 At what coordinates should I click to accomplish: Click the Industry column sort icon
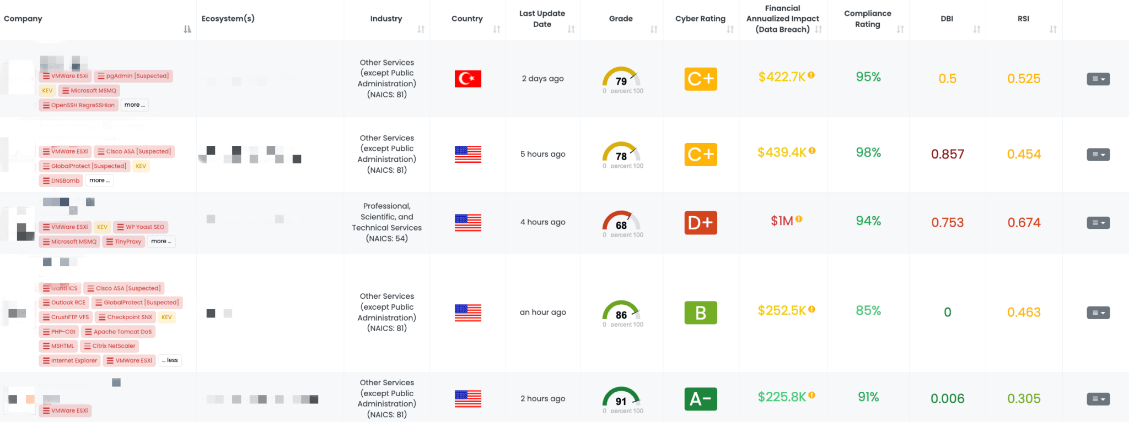[x=421, y=29]
